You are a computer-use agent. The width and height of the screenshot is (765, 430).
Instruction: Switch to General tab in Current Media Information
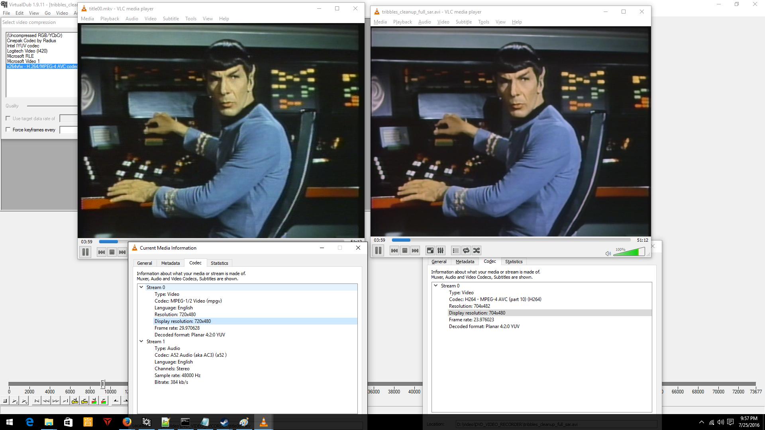tap(144, 263)
